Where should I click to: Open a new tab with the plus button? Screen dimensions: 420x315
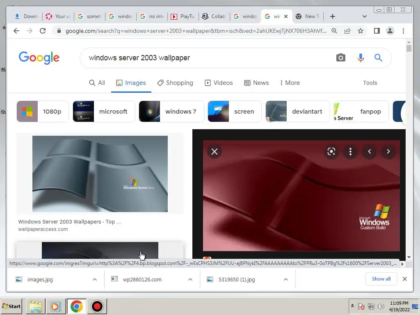pos(332,16)
